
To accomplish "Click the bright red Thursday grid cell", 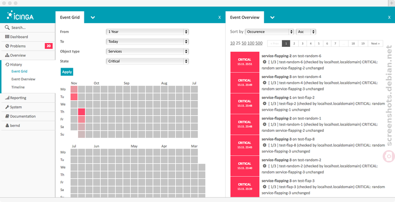I will [x=81, y=112].
